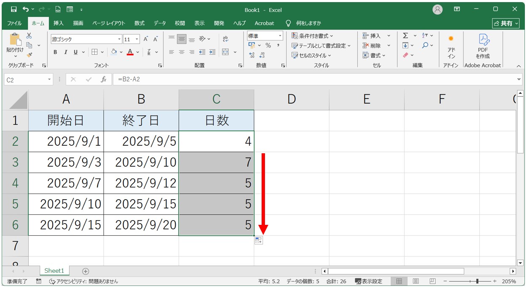Add a new sheet with plus button

click(86, 271)
